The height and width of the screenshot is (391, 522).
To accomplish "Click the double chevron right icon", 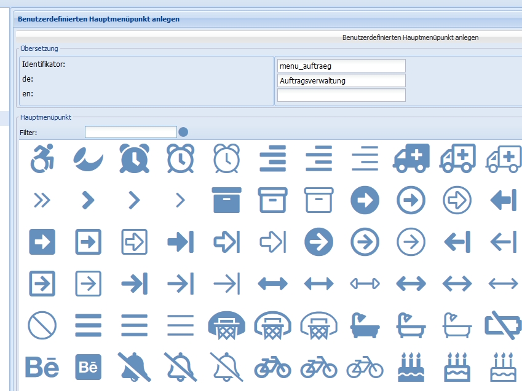I will tap(42, 199).
